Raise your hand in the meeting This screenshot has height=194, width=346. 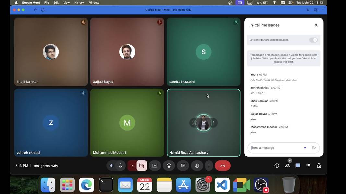coord(197,166)
